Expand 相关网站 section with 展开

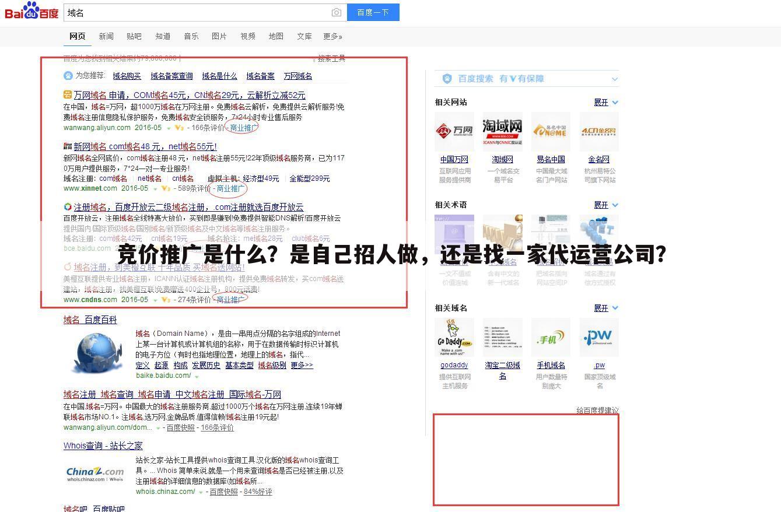click(606, 102)
